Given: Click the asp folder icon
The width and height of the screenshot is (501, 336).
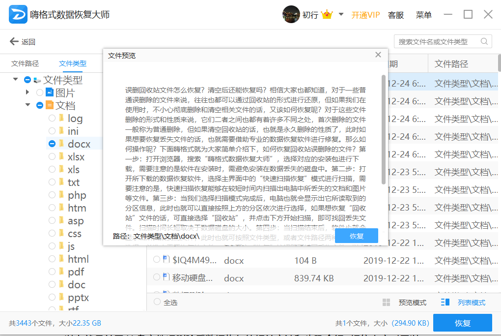Looking at the screenshot, I should pyautogui.click(x=61, y=220).
